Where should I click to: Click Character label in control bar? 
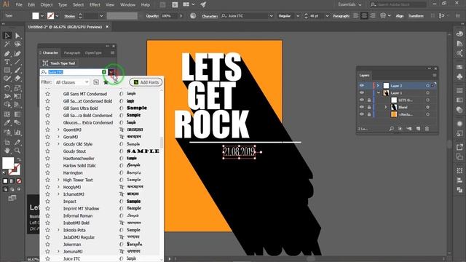tap(210, 16)
